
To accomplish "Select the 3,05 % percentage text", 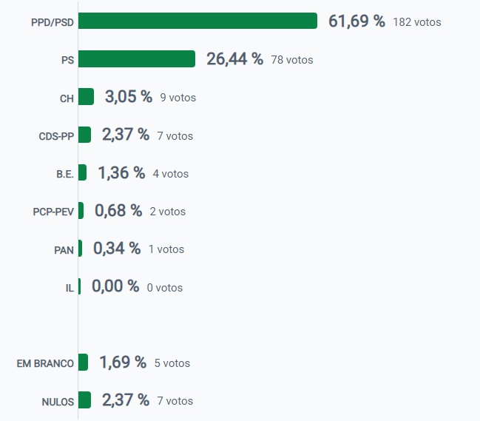I will click(x=128, y=97).
